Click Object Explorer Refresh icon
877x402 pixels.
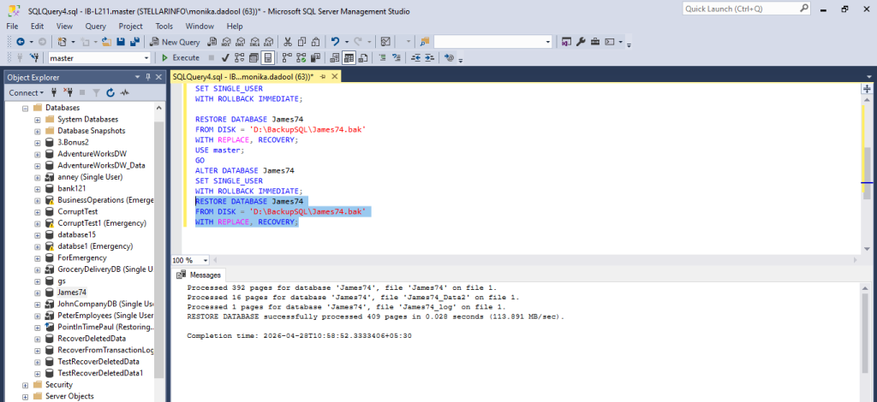pyautogui.click(x=110, y=92)
